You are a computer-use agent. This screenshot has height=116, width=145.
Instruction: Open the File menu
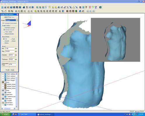pos(2,4)
